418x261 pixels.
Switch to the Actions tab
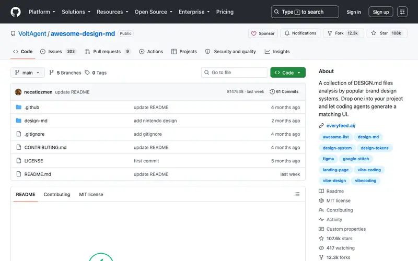[x=151, y=52]
